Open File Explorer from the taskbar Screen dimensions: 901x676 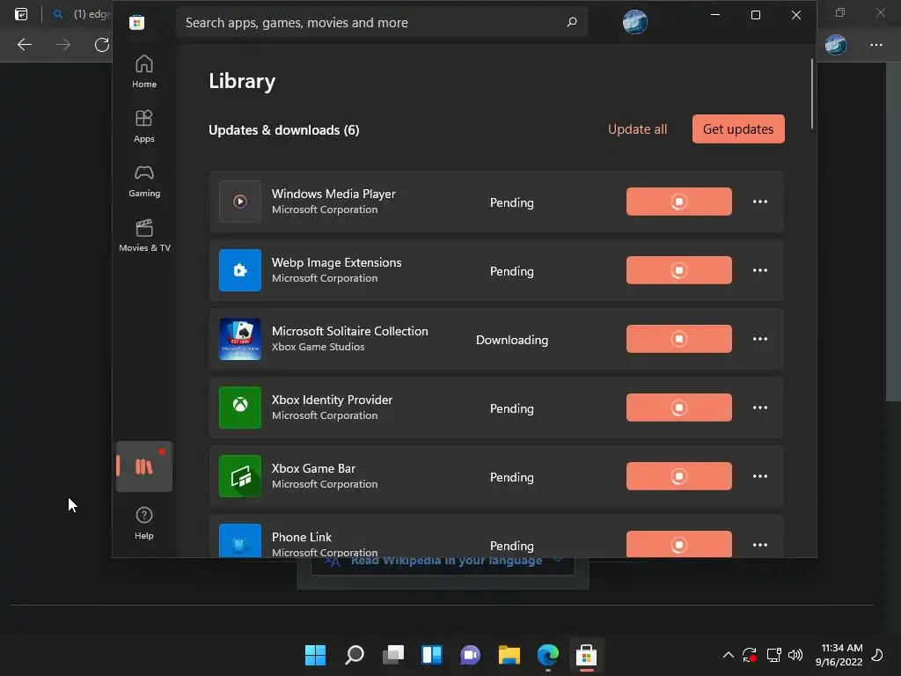coord(509,655)
